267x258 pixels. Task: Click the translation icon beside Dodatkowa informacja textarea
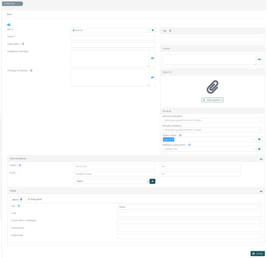152,58
